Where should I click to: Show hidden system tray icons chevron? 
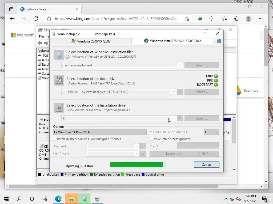pyautogui.click(x=226, y=199)
